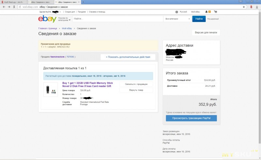Open Скидки дня link
The width and height of the screenshot is (261, 160).
pos(70,12)
